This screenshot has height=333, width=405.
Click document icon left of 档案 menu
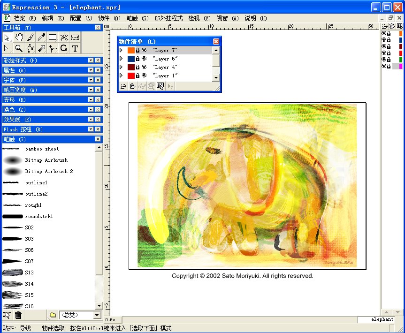coord(7,18)
